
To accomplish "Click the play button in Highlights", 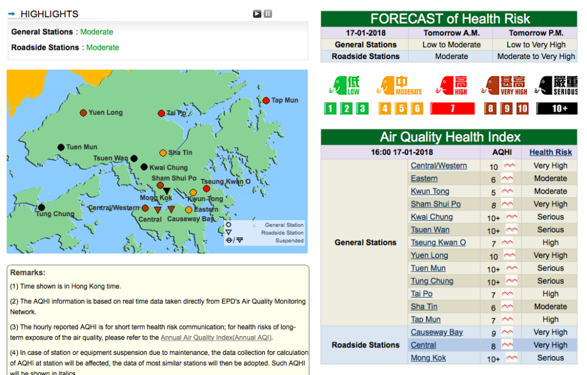I will (x=257, y=14).
